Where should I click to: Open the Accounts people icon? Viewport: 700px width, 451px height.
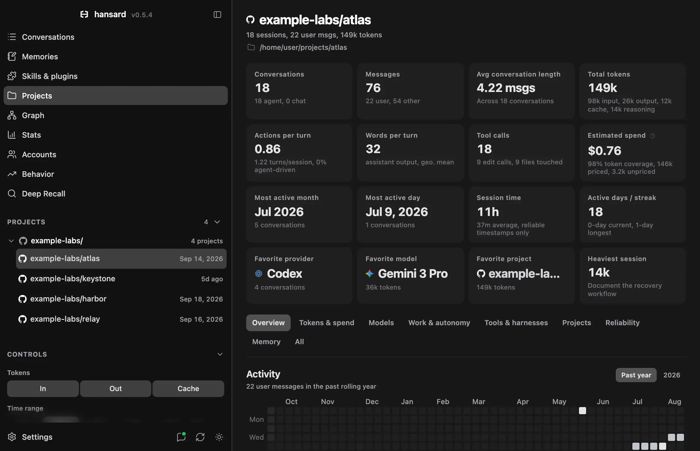point(12,154)
